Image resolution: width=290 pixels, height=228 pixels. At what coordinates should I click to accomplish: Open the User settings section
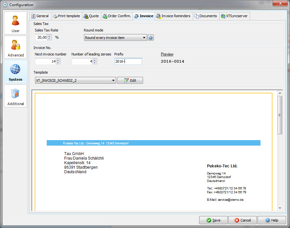coord(15,23)
